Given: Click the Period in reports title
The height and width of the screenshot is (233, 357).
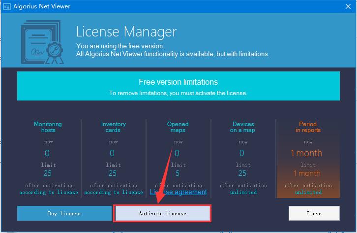Looking at the screenshot, I should [308, 127].
